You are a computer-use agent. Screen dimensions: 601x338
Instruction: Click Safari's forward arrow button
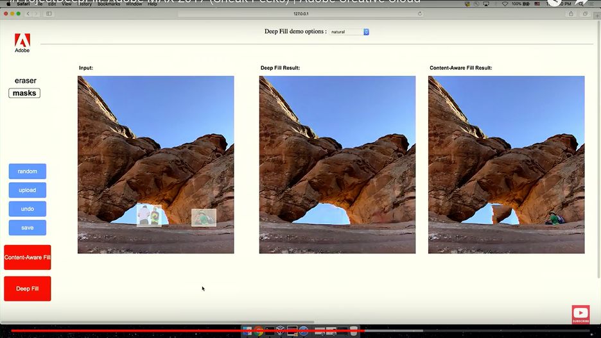(x=36, y=13)
